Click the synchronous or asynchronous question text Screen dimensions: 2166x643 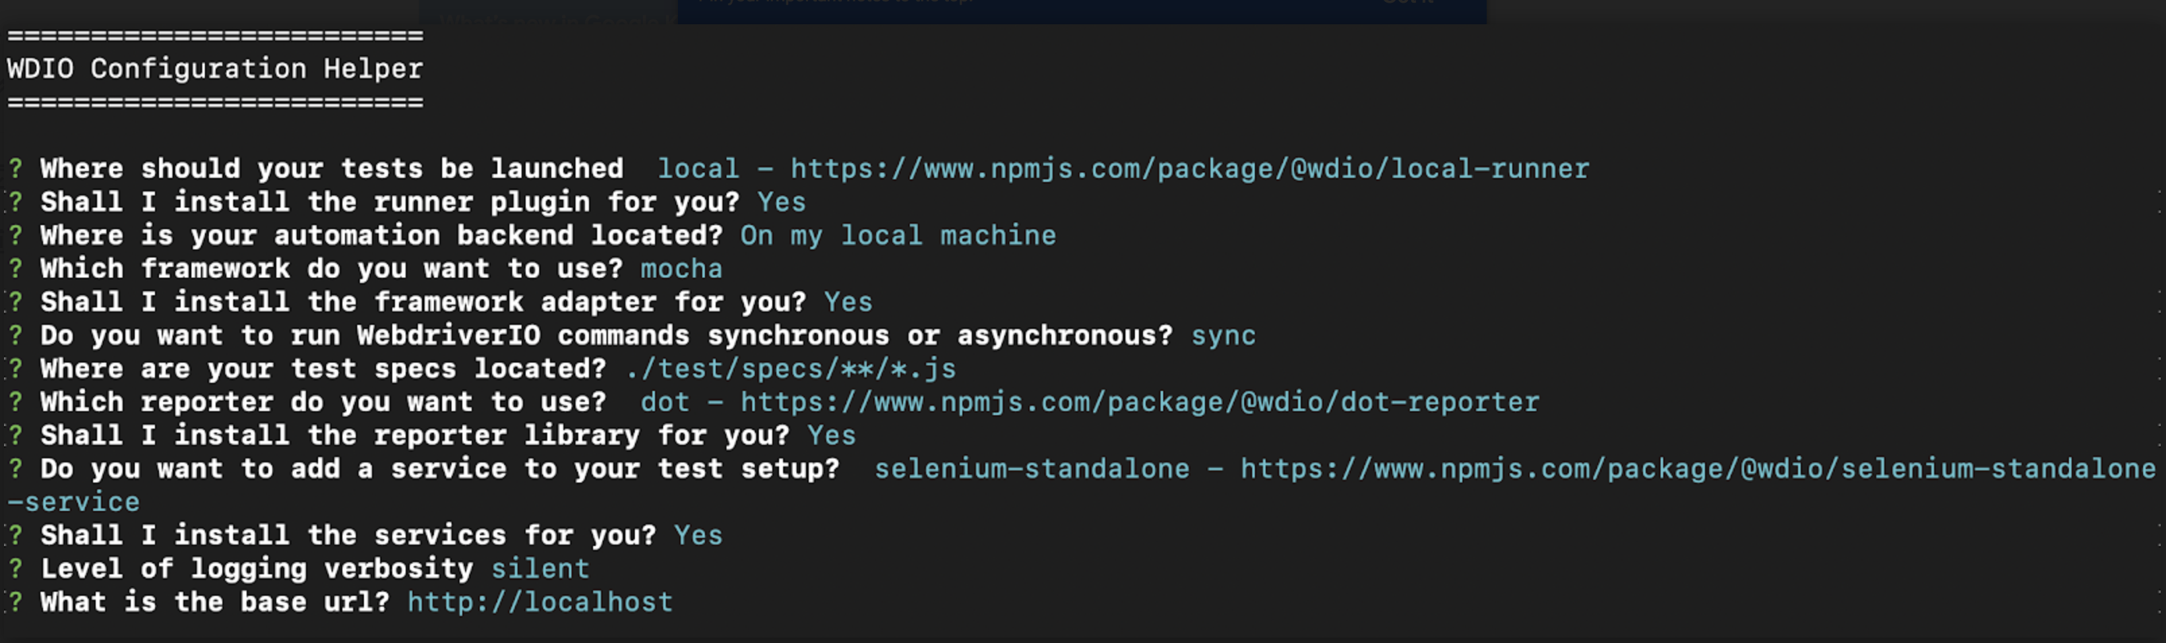tap(607, 336)
